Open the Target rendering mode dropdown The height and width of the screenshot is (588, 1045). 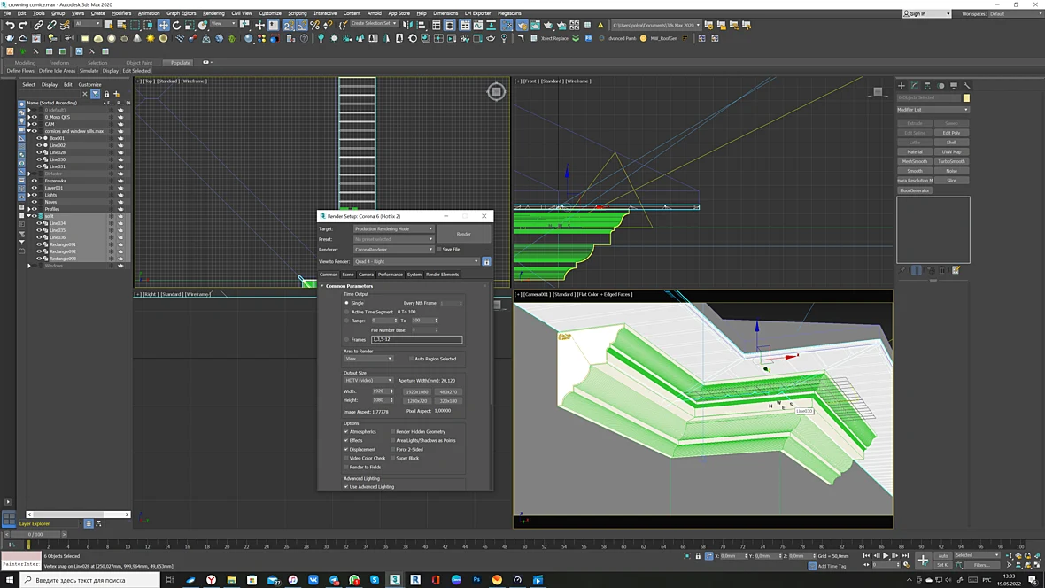(393, 228)
